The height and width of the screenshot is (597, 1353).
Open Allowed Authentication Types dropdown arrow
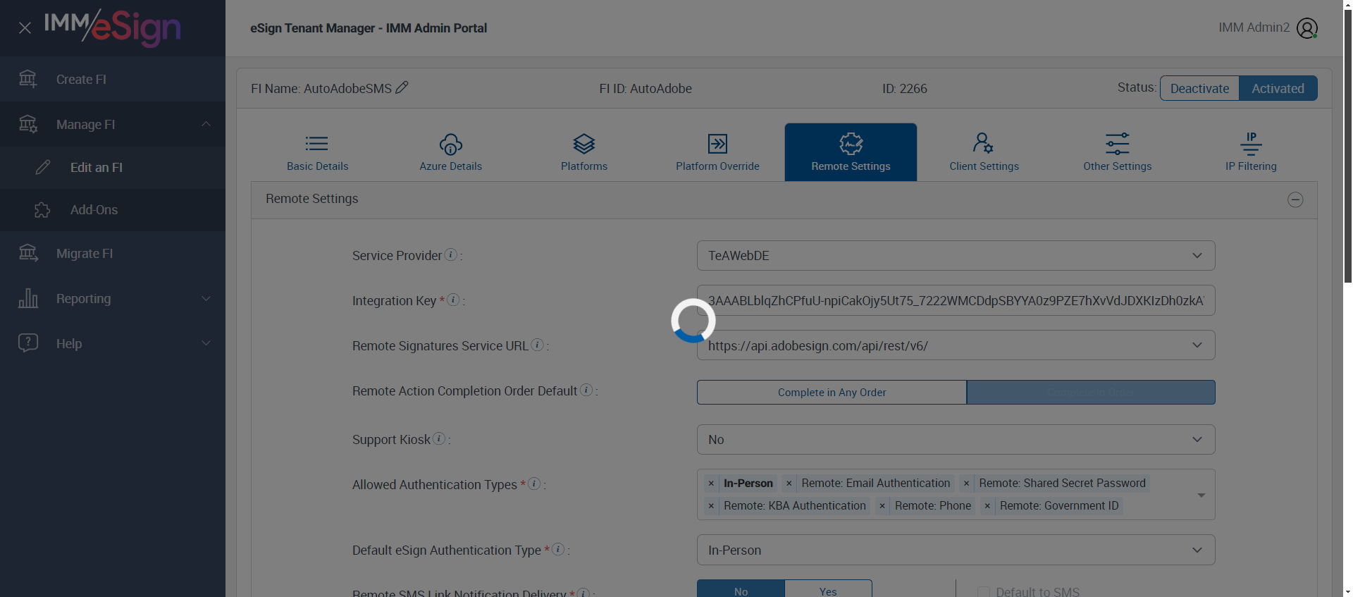[1201, 495]
